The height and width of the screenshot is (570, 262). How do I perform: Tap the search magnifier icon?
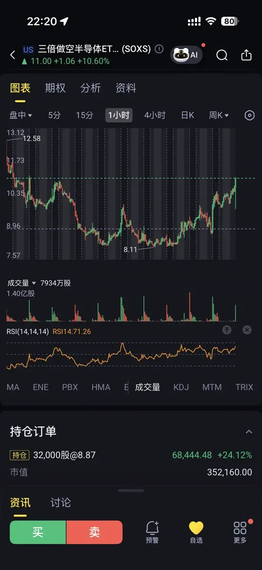point(222,55)
